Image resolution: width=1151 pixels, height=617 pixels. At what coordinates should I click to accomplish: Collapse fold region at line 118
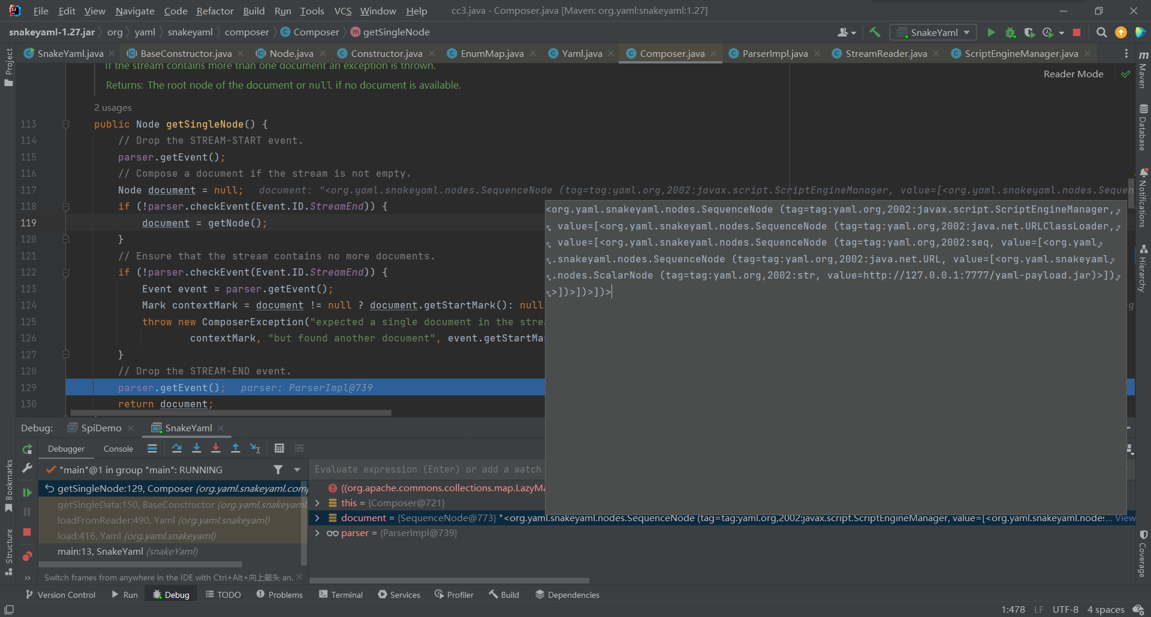tap(66, 207)
